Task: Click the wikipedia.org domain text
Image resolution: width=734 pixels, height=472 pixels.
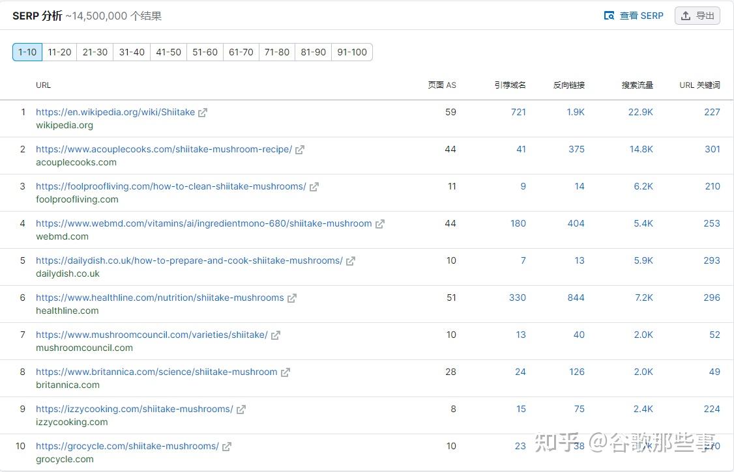Action: point(65,125)
